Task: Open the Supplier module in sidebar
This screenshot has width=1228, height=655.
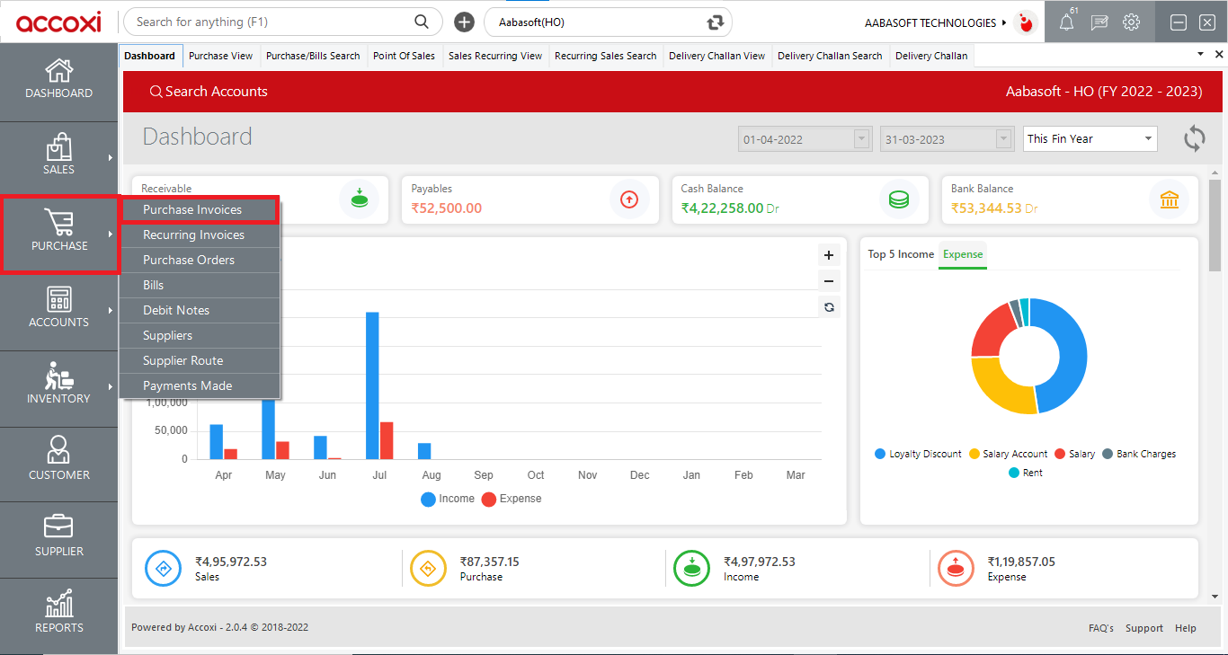Action: click(x=58, y=537)
